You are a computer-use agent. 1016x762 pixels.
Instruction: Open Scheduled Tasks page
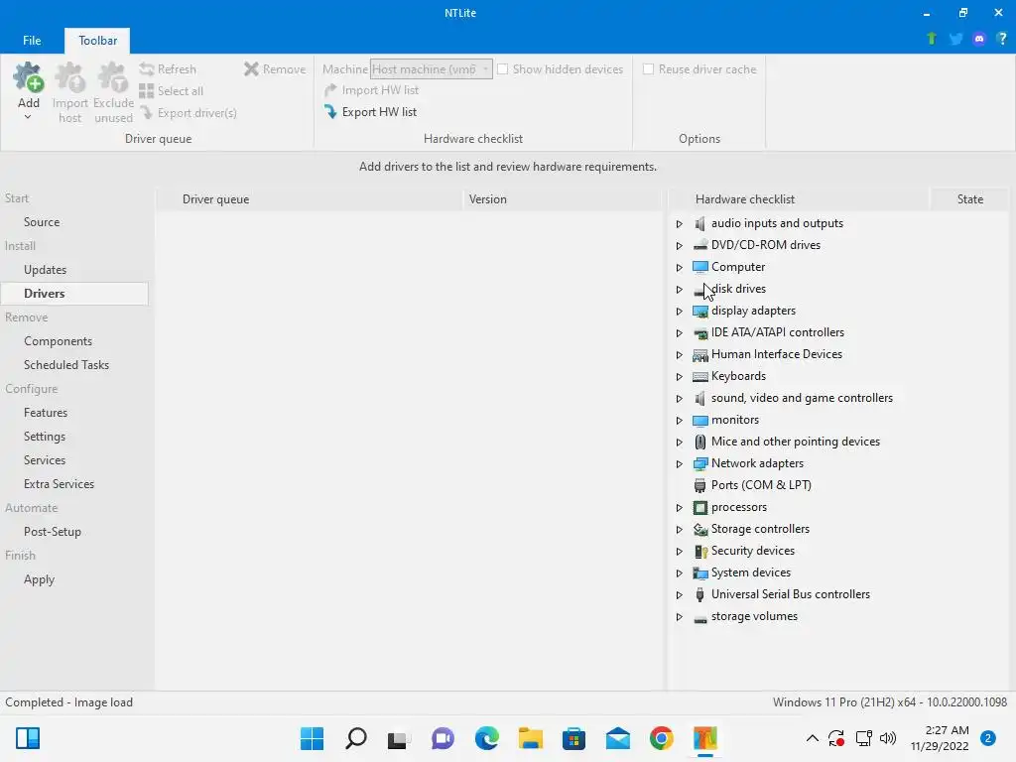pyautogui.click(x=66, y=365)
